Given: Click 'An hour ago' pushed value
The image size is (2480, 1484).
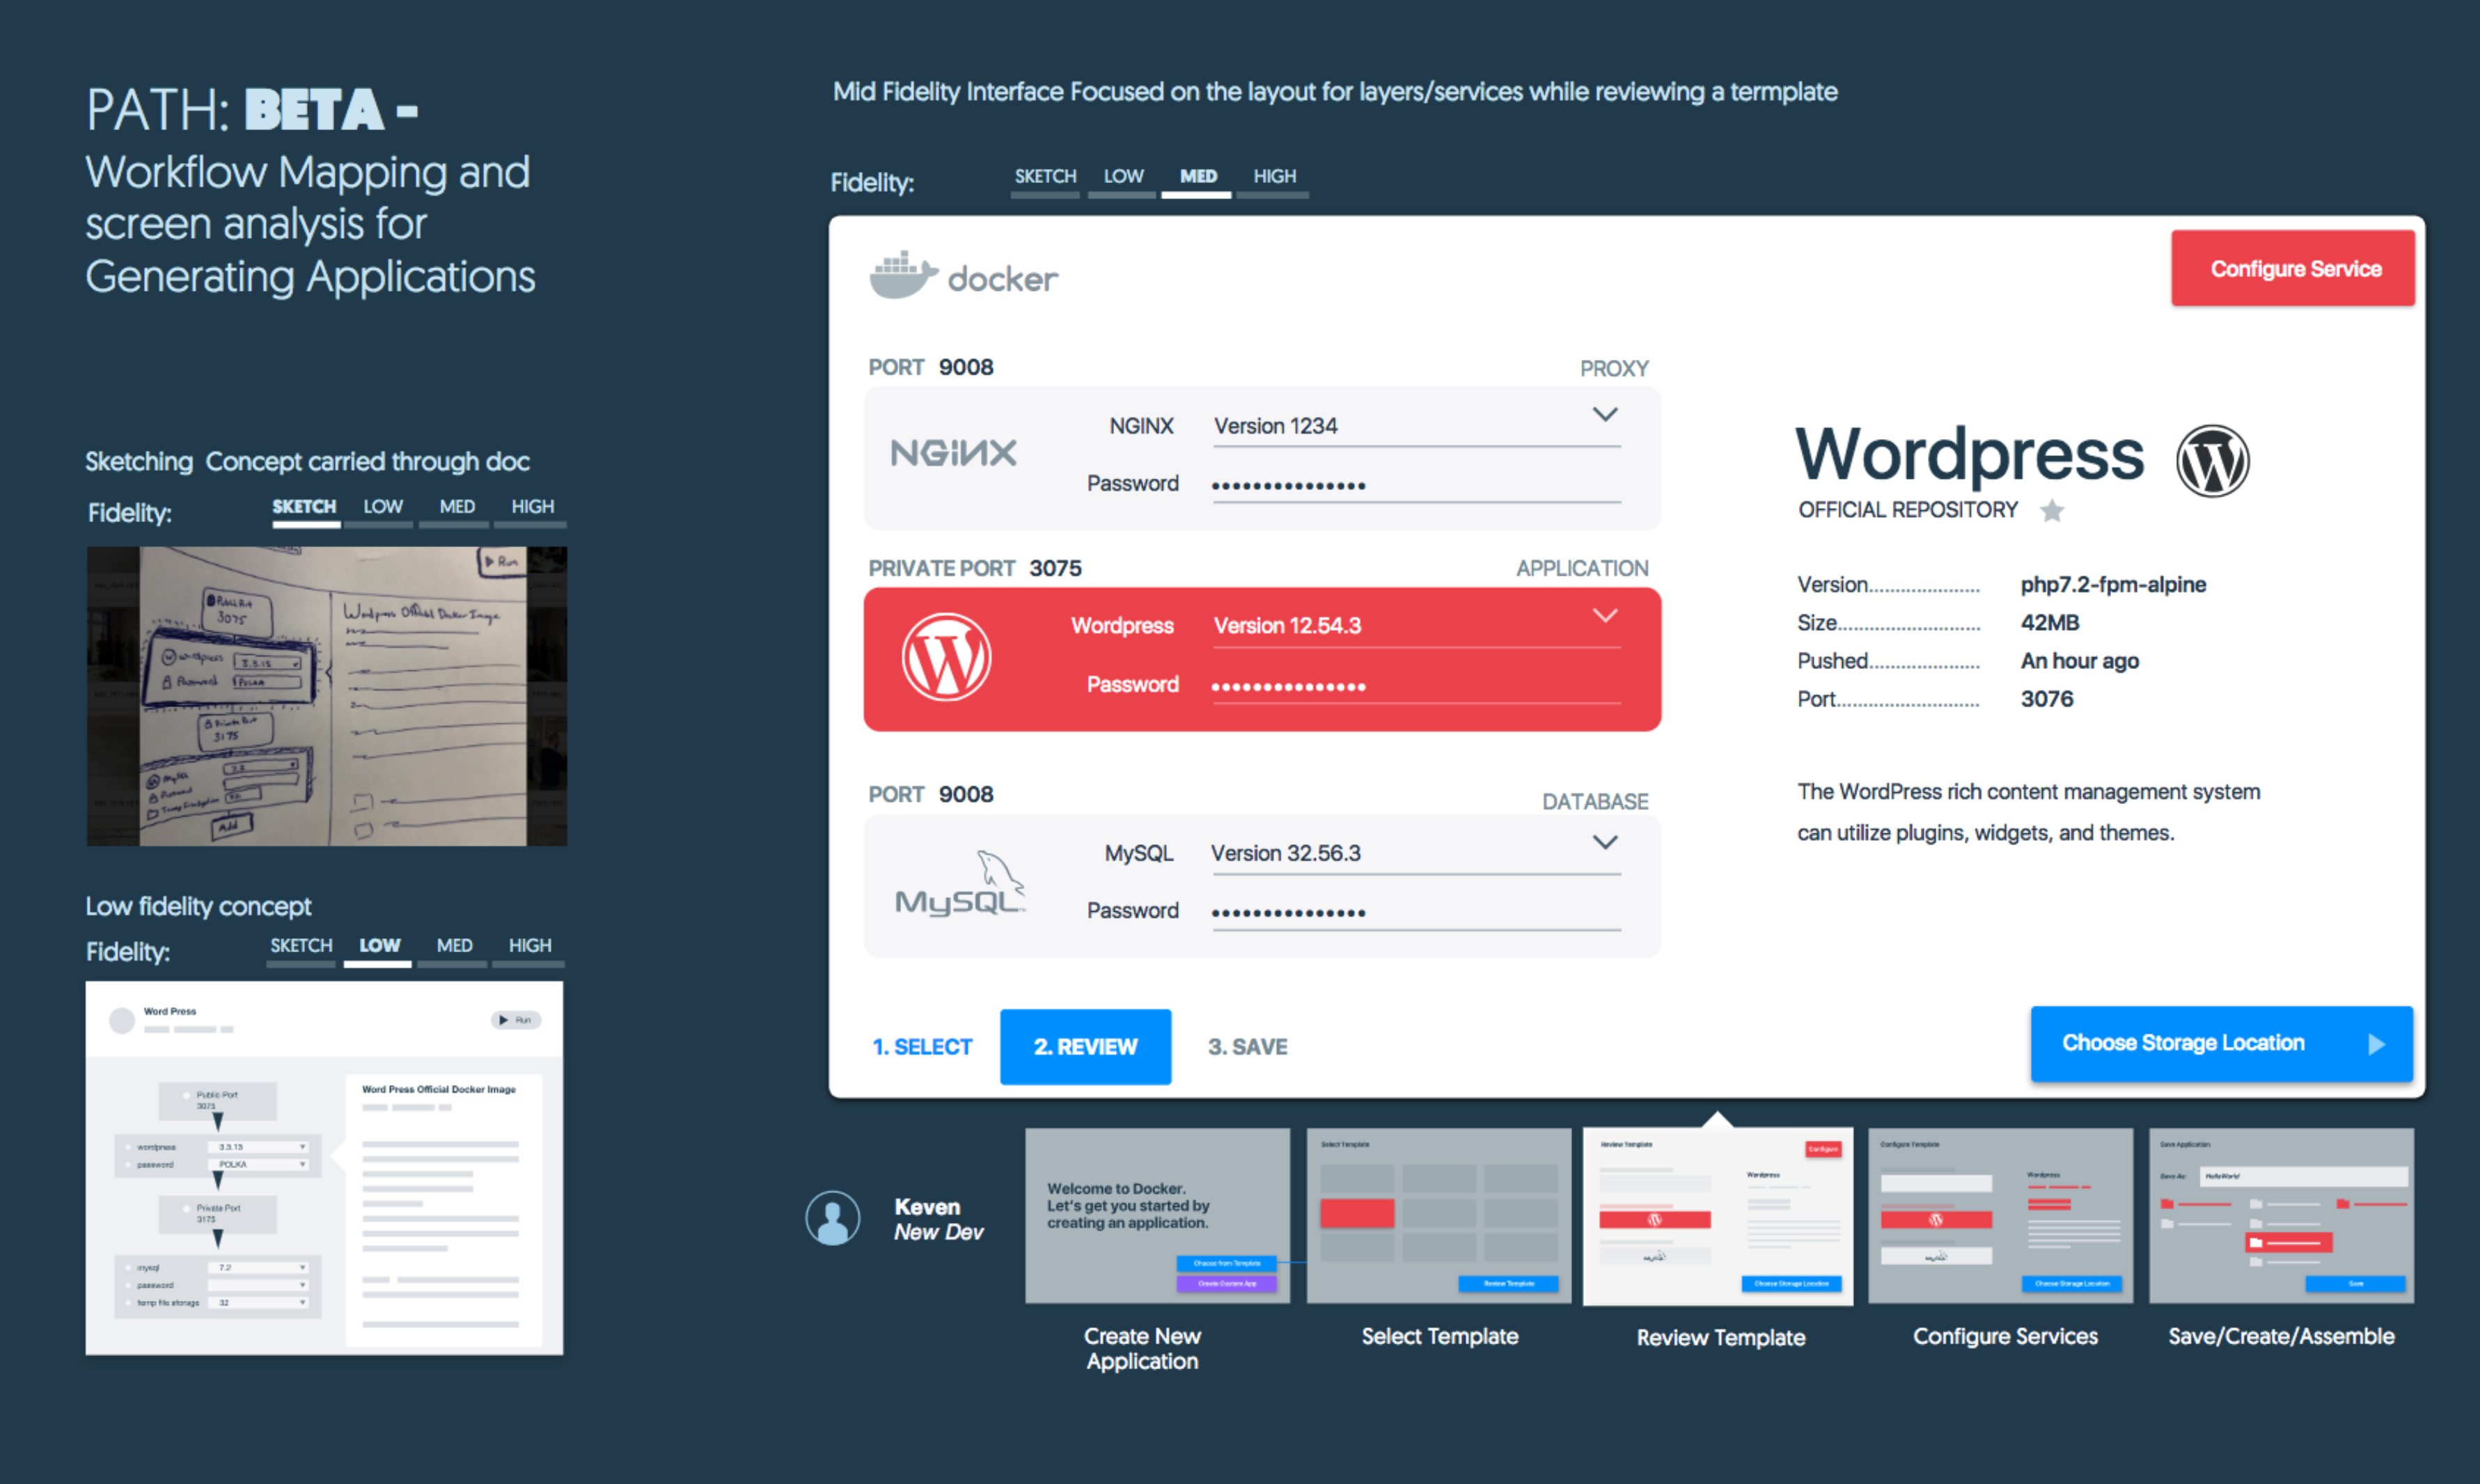Looking at the screenshot, I should point(2079,661).
